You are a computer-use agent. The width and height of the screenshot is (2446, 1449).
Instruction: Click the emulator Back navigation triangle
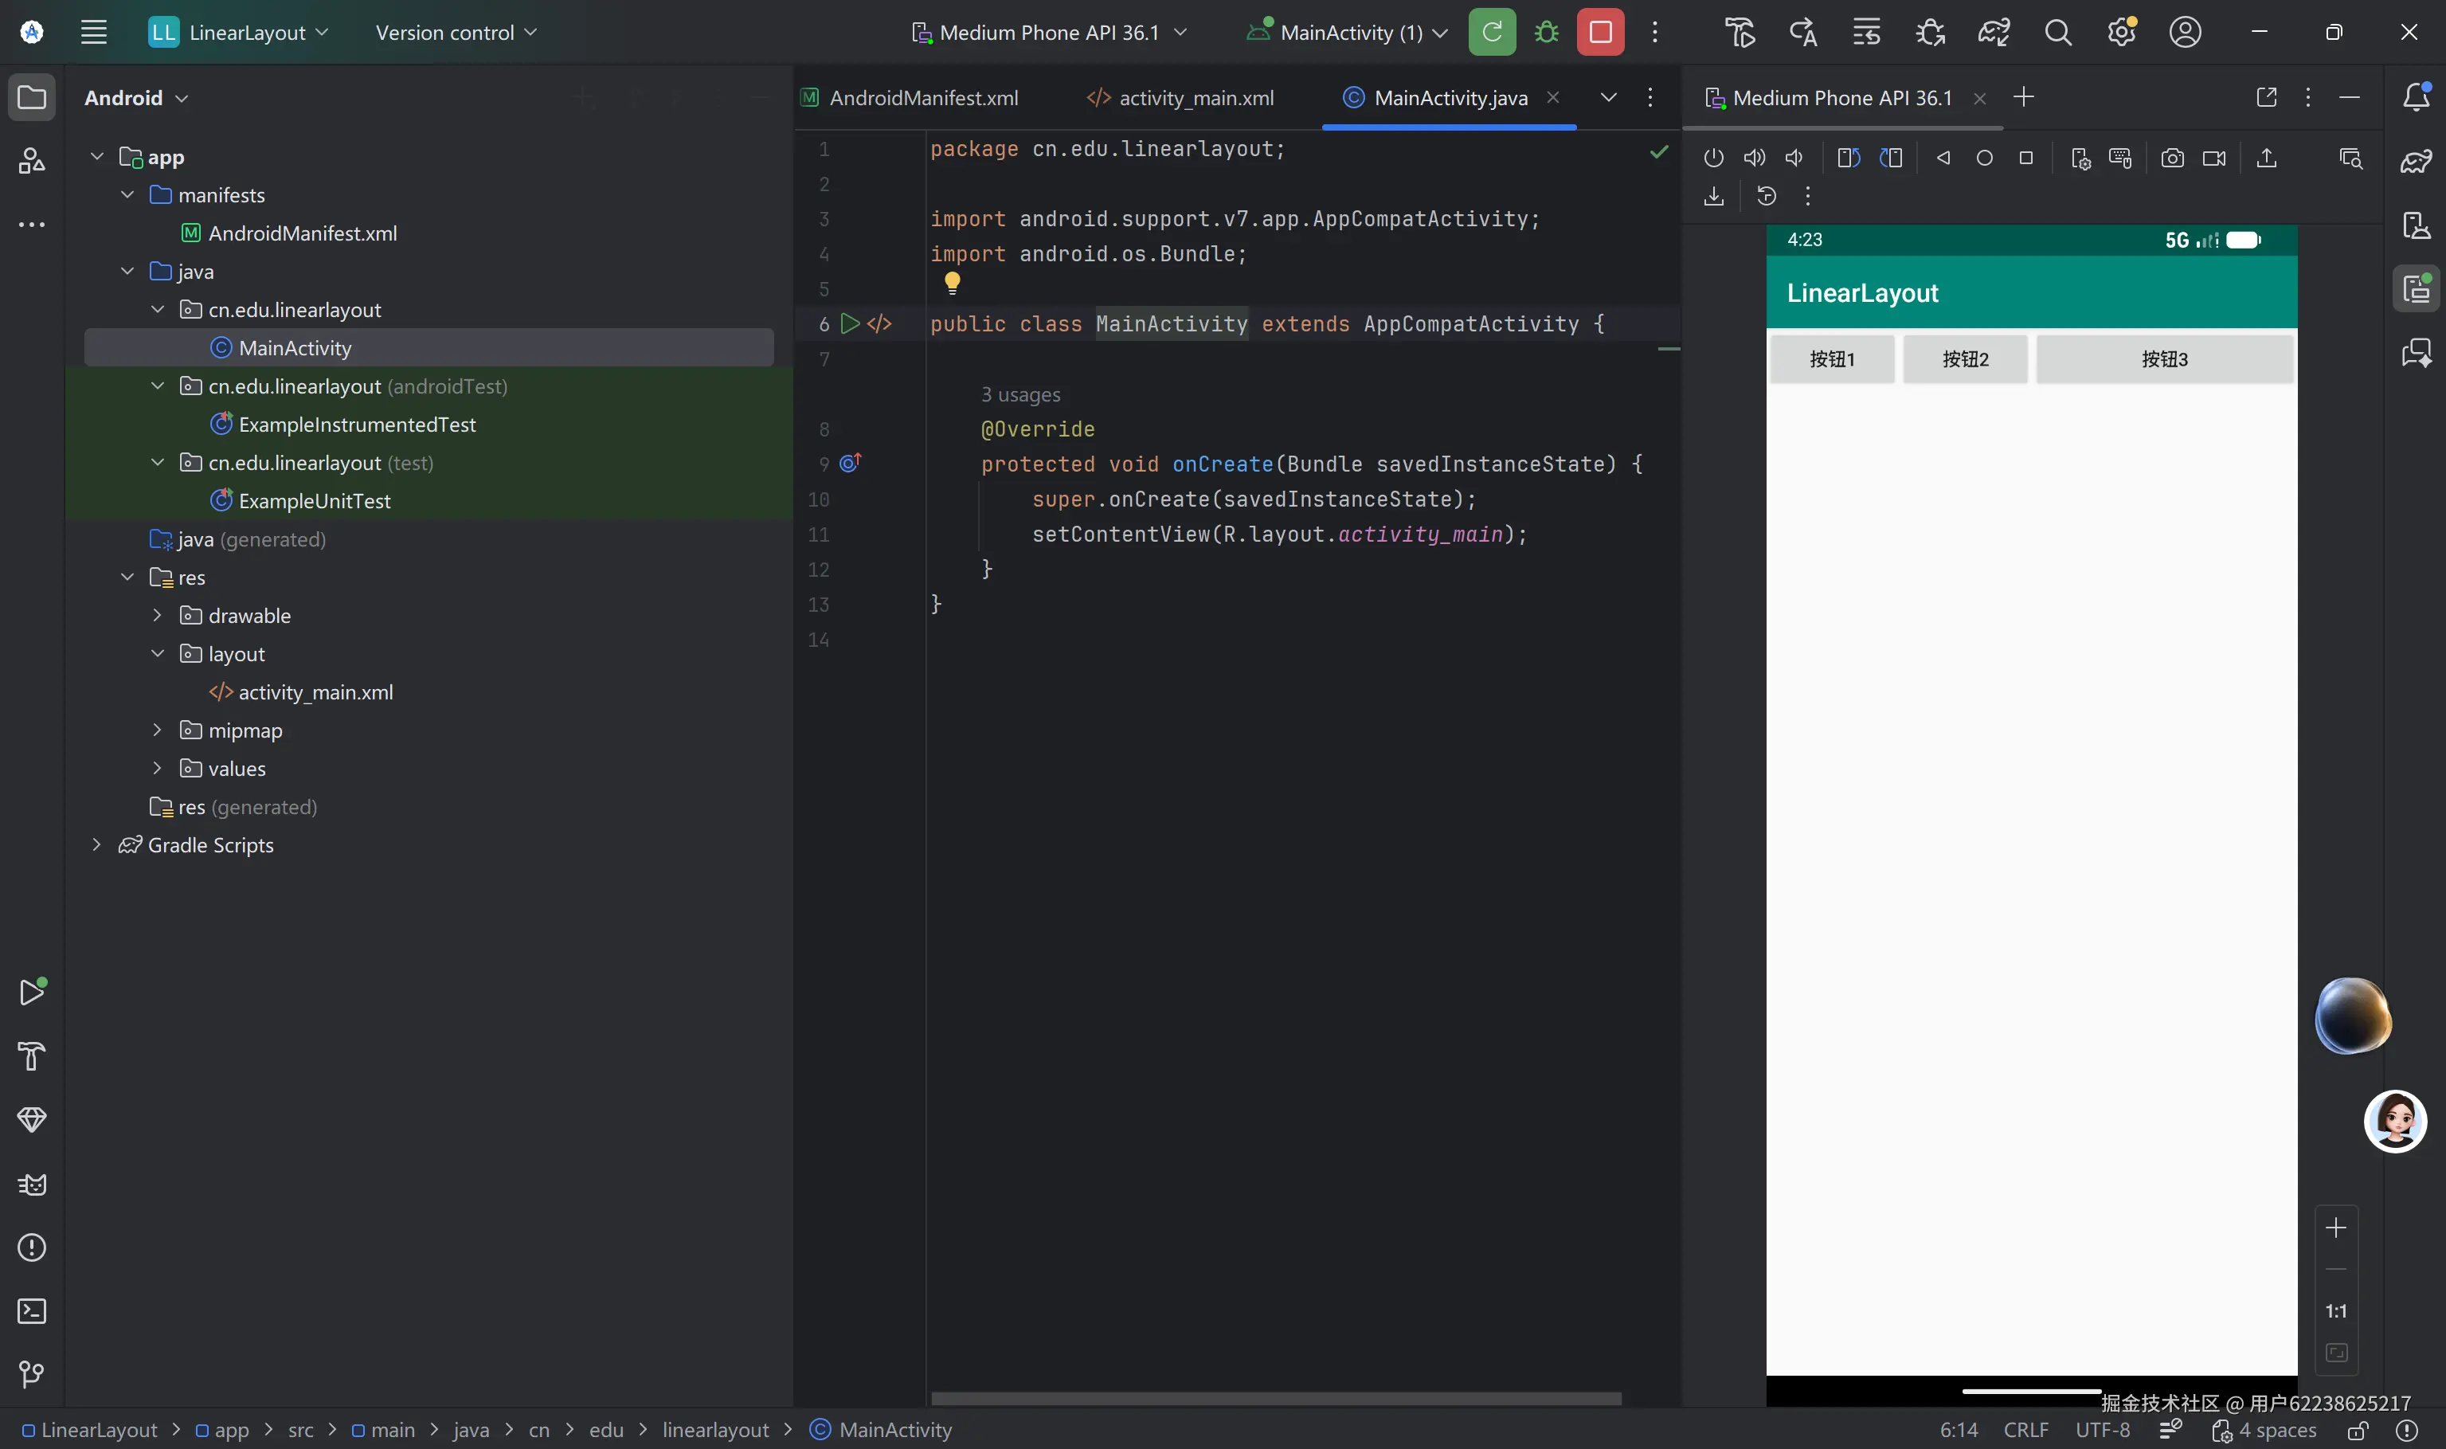(1943, 159)
